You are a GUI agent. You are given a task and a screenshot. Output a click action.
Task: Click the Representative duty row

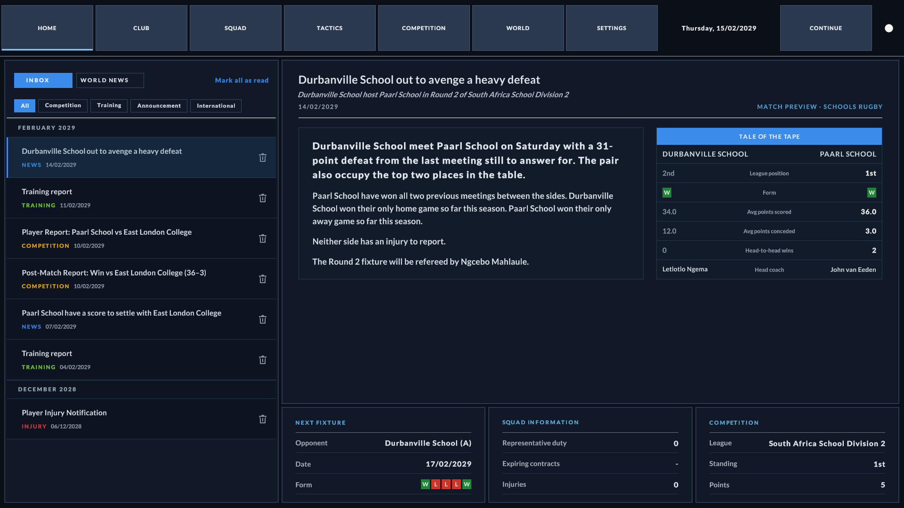click(590, 443)
